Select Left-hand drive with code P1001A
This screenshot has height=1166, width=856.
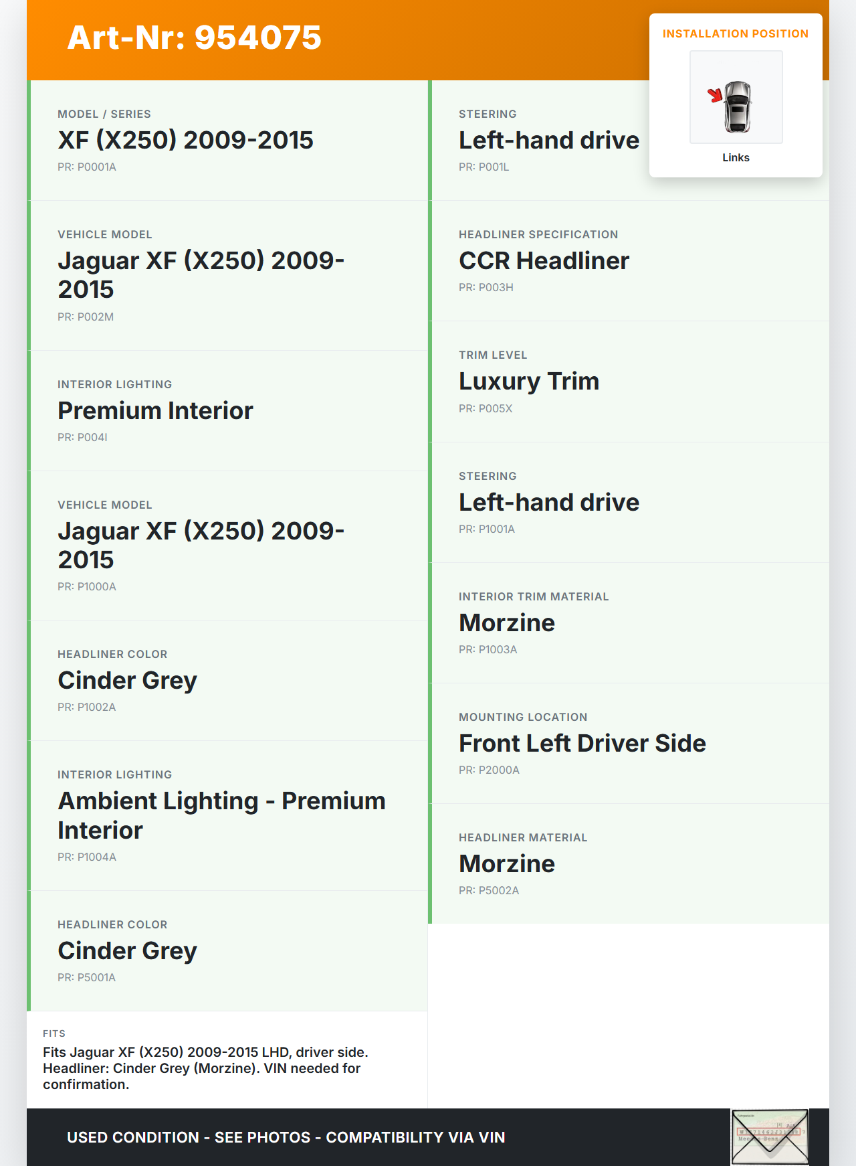548,503
